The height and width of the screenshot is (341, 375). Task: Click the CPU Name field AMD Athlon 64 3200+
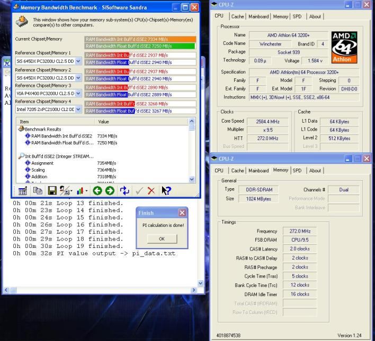[x=288, y=35]
